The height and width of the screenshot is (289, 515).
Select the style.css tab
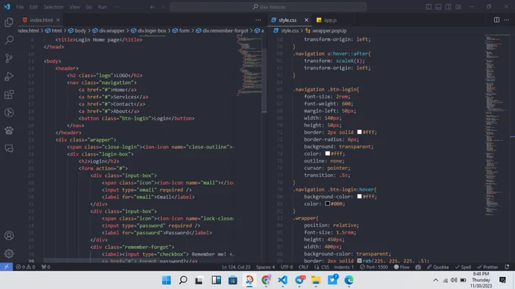[287, 20]
